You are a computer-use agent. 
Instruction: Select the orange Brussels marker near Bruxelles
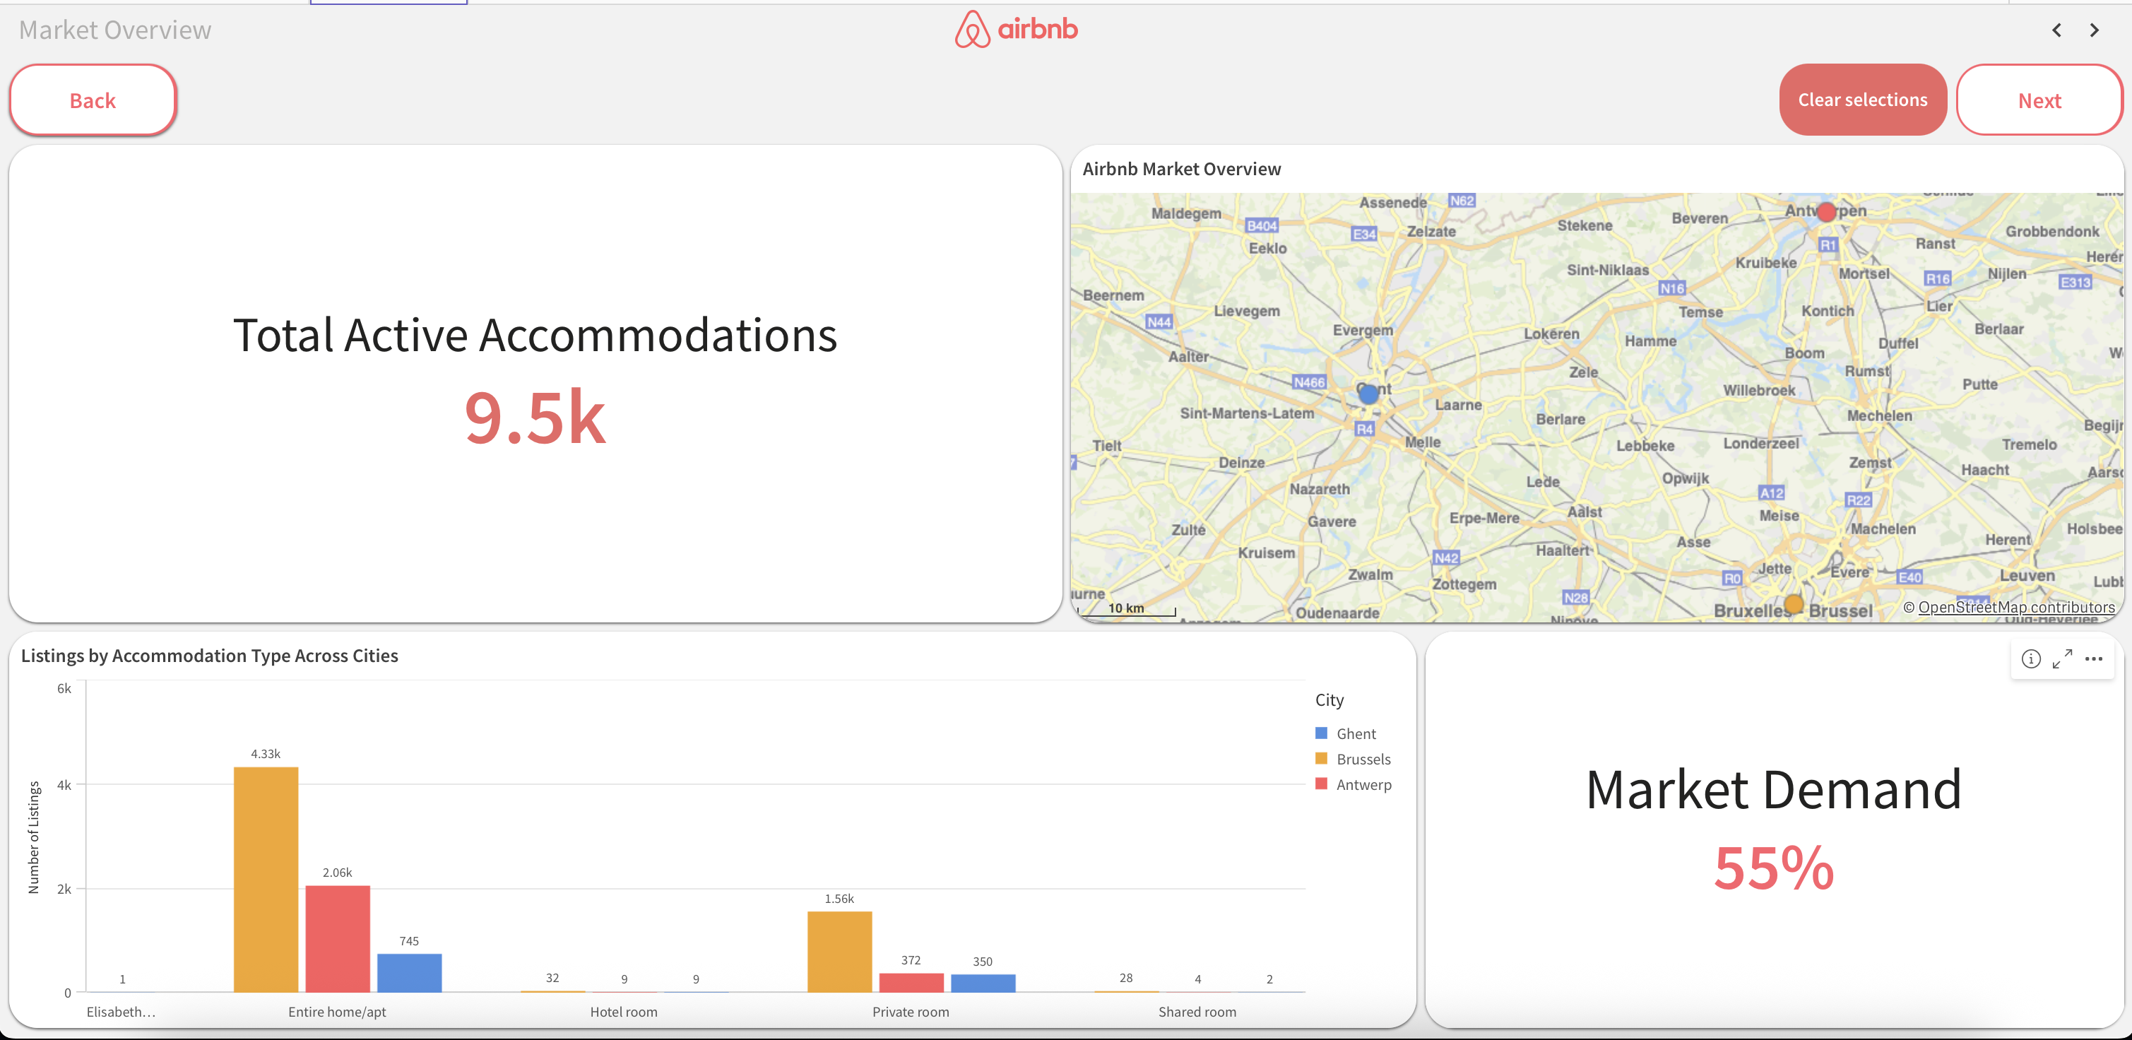(x=1793, y=603)
